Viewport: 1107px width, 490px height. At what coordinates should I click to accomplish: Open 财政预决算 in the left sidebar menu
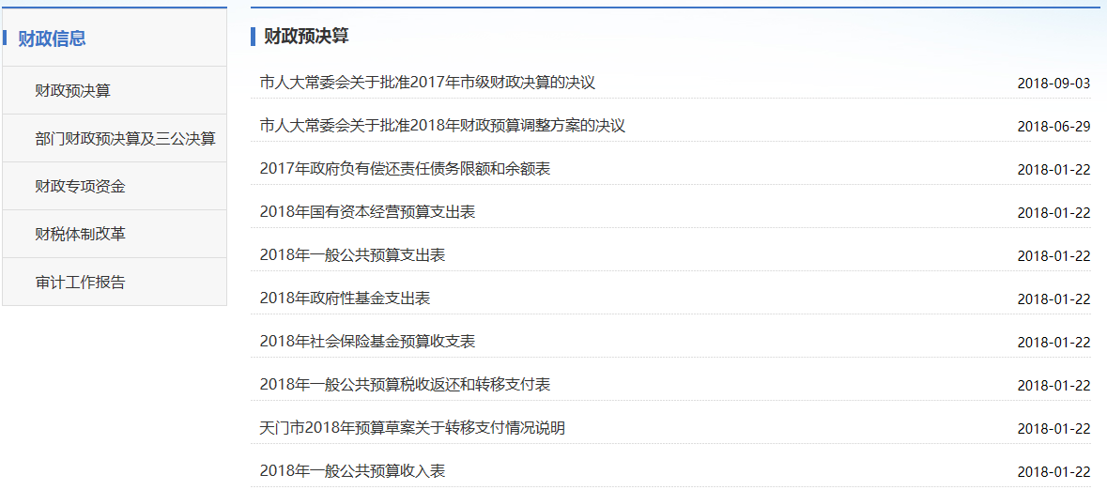coord(72,91)
